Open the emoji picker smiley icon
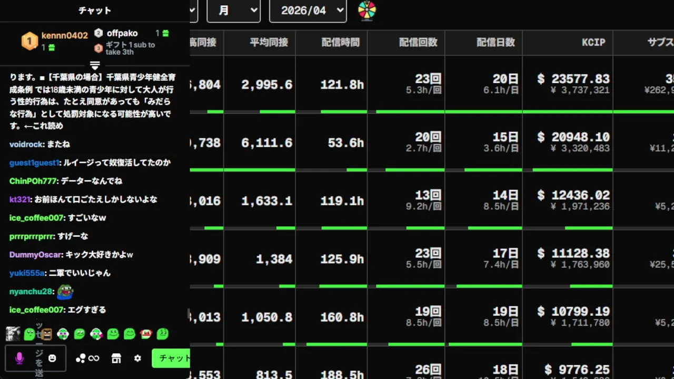Viewport: 674px width, 379px height. pyautogui.click(x=52, y=358)
